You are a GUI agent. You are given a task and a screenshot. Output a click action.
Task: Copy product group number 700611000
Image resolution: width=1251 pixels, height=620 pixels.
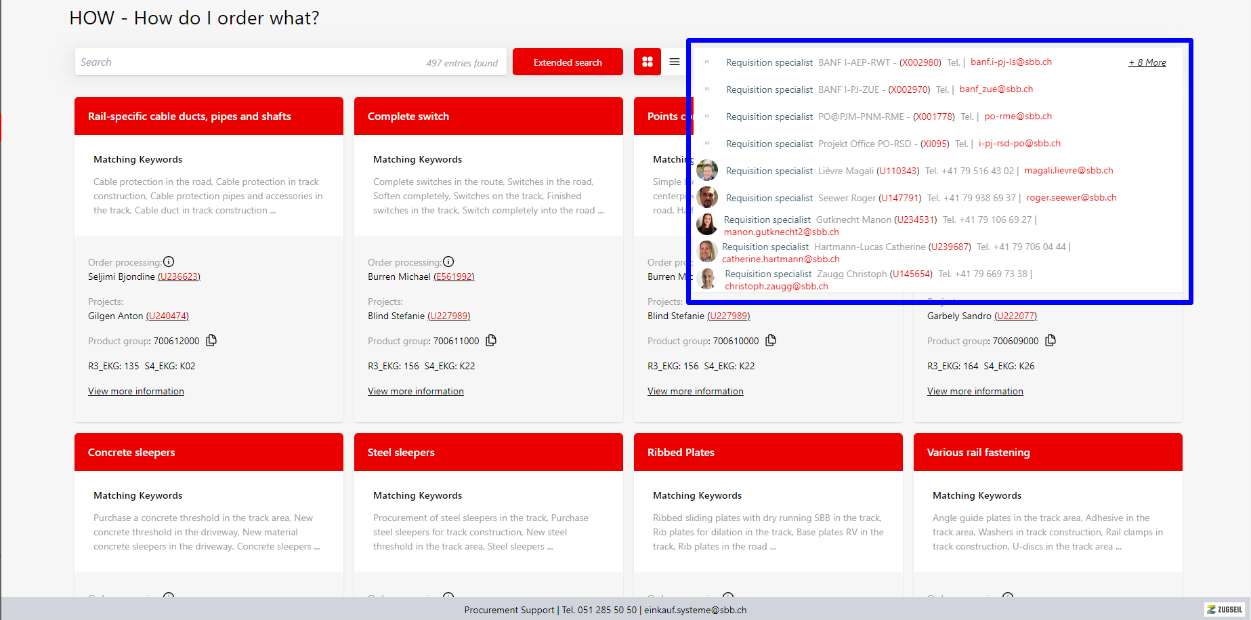pos(491,340)
